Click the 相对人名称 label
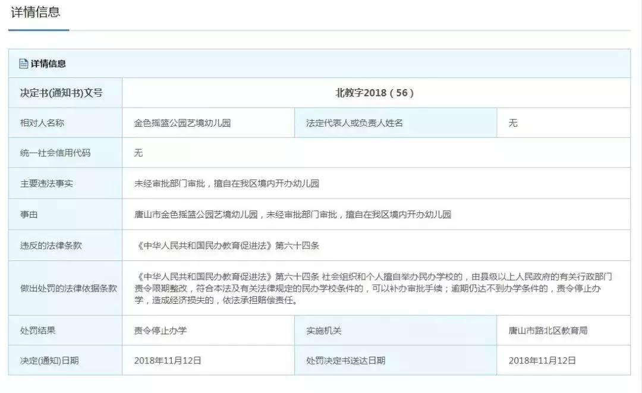The image size is (642, 393). coord(42,123)
